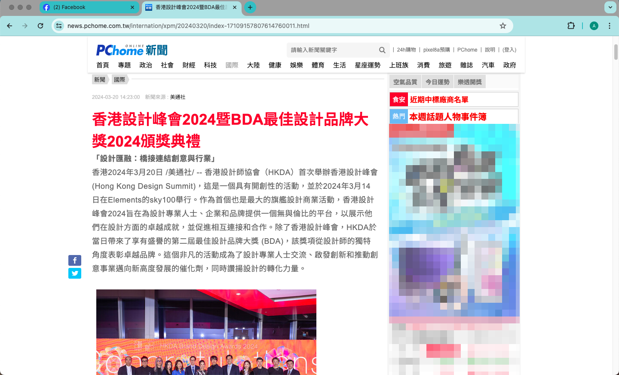Switch to the Facebook tab
Image resolution: width=619 pixels, height=375 pixels.
[86, 7]
